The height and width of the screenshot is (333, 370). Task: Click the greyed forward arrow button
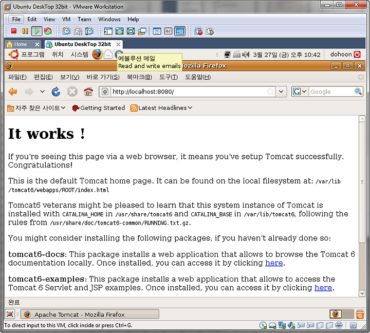(29, 91)
